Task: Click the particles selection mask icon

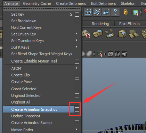Action: point(97,12)
